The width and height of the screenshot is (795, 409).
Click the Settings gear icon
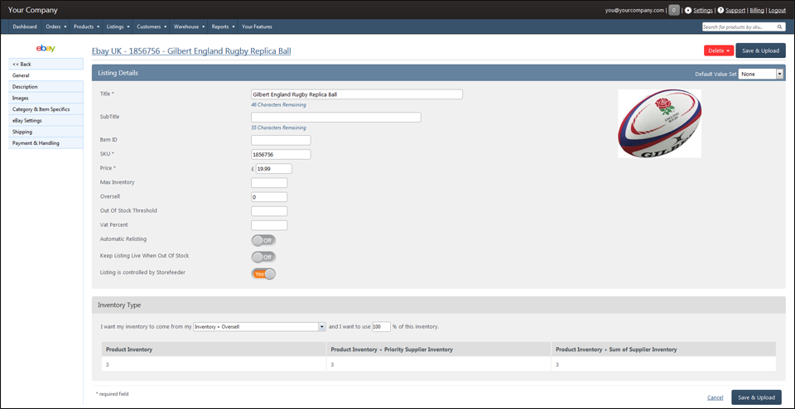(688, 10)
